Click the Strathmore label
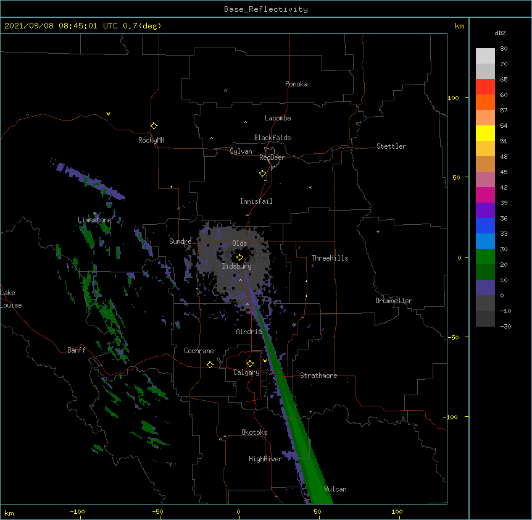Screen dimensions: 532x520 click(318, 375)
